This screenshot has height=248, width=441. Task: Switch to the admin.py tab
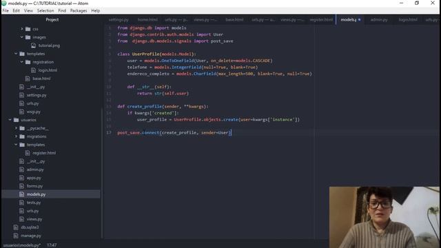[x=379, y=20]
